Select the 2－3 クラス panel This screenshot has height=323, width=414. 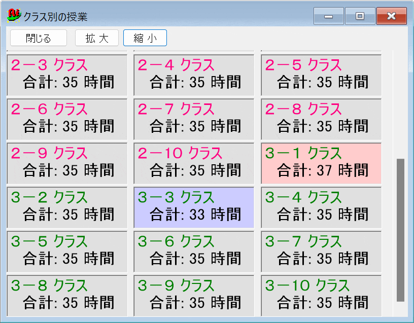66,75
